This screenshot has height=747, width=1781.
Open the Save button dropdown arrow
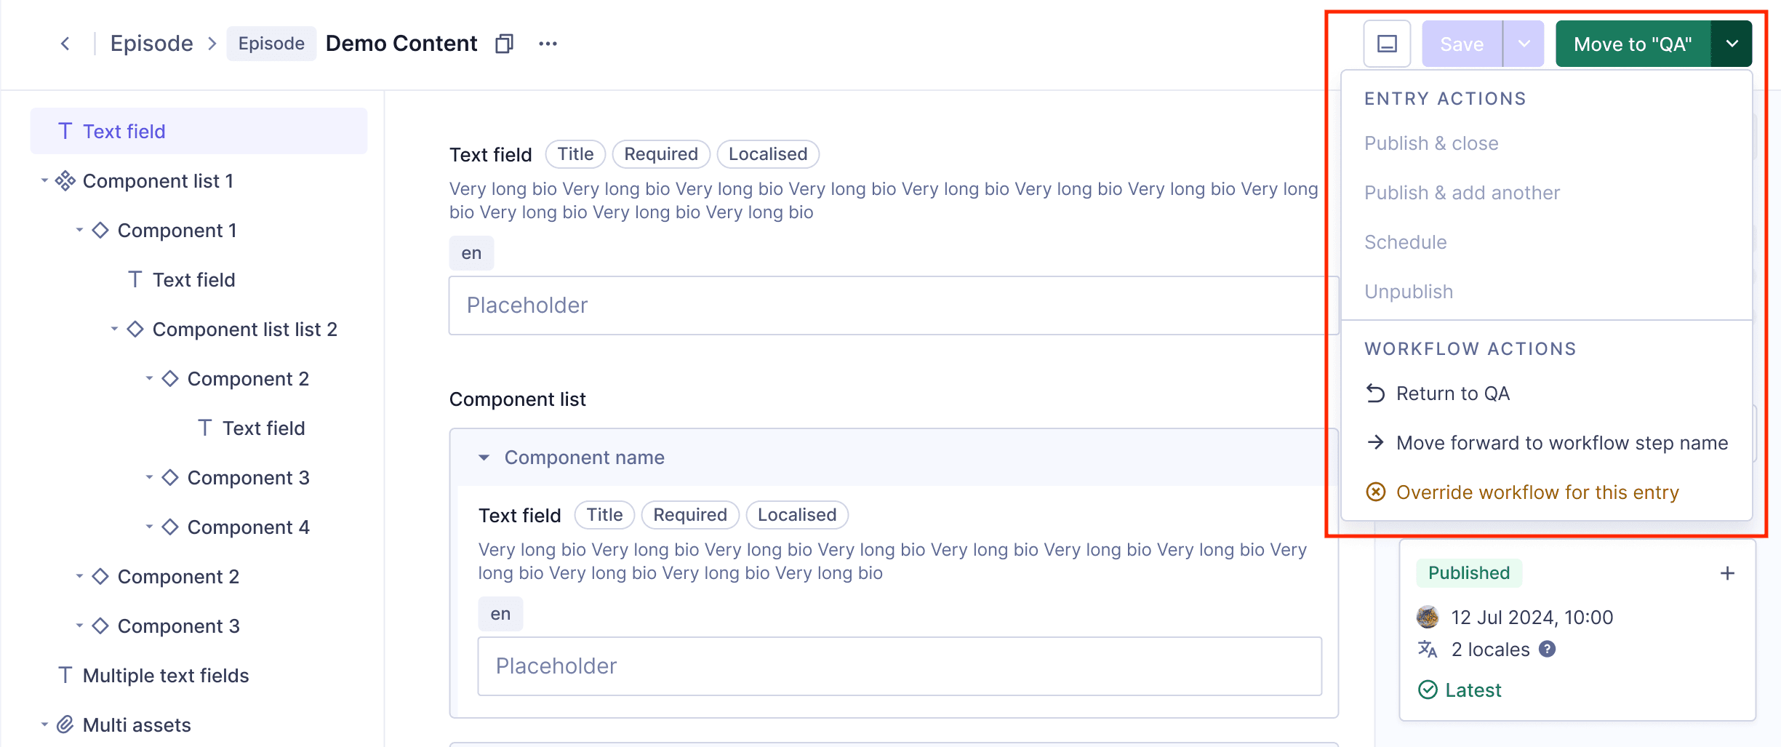[1524, 44]
